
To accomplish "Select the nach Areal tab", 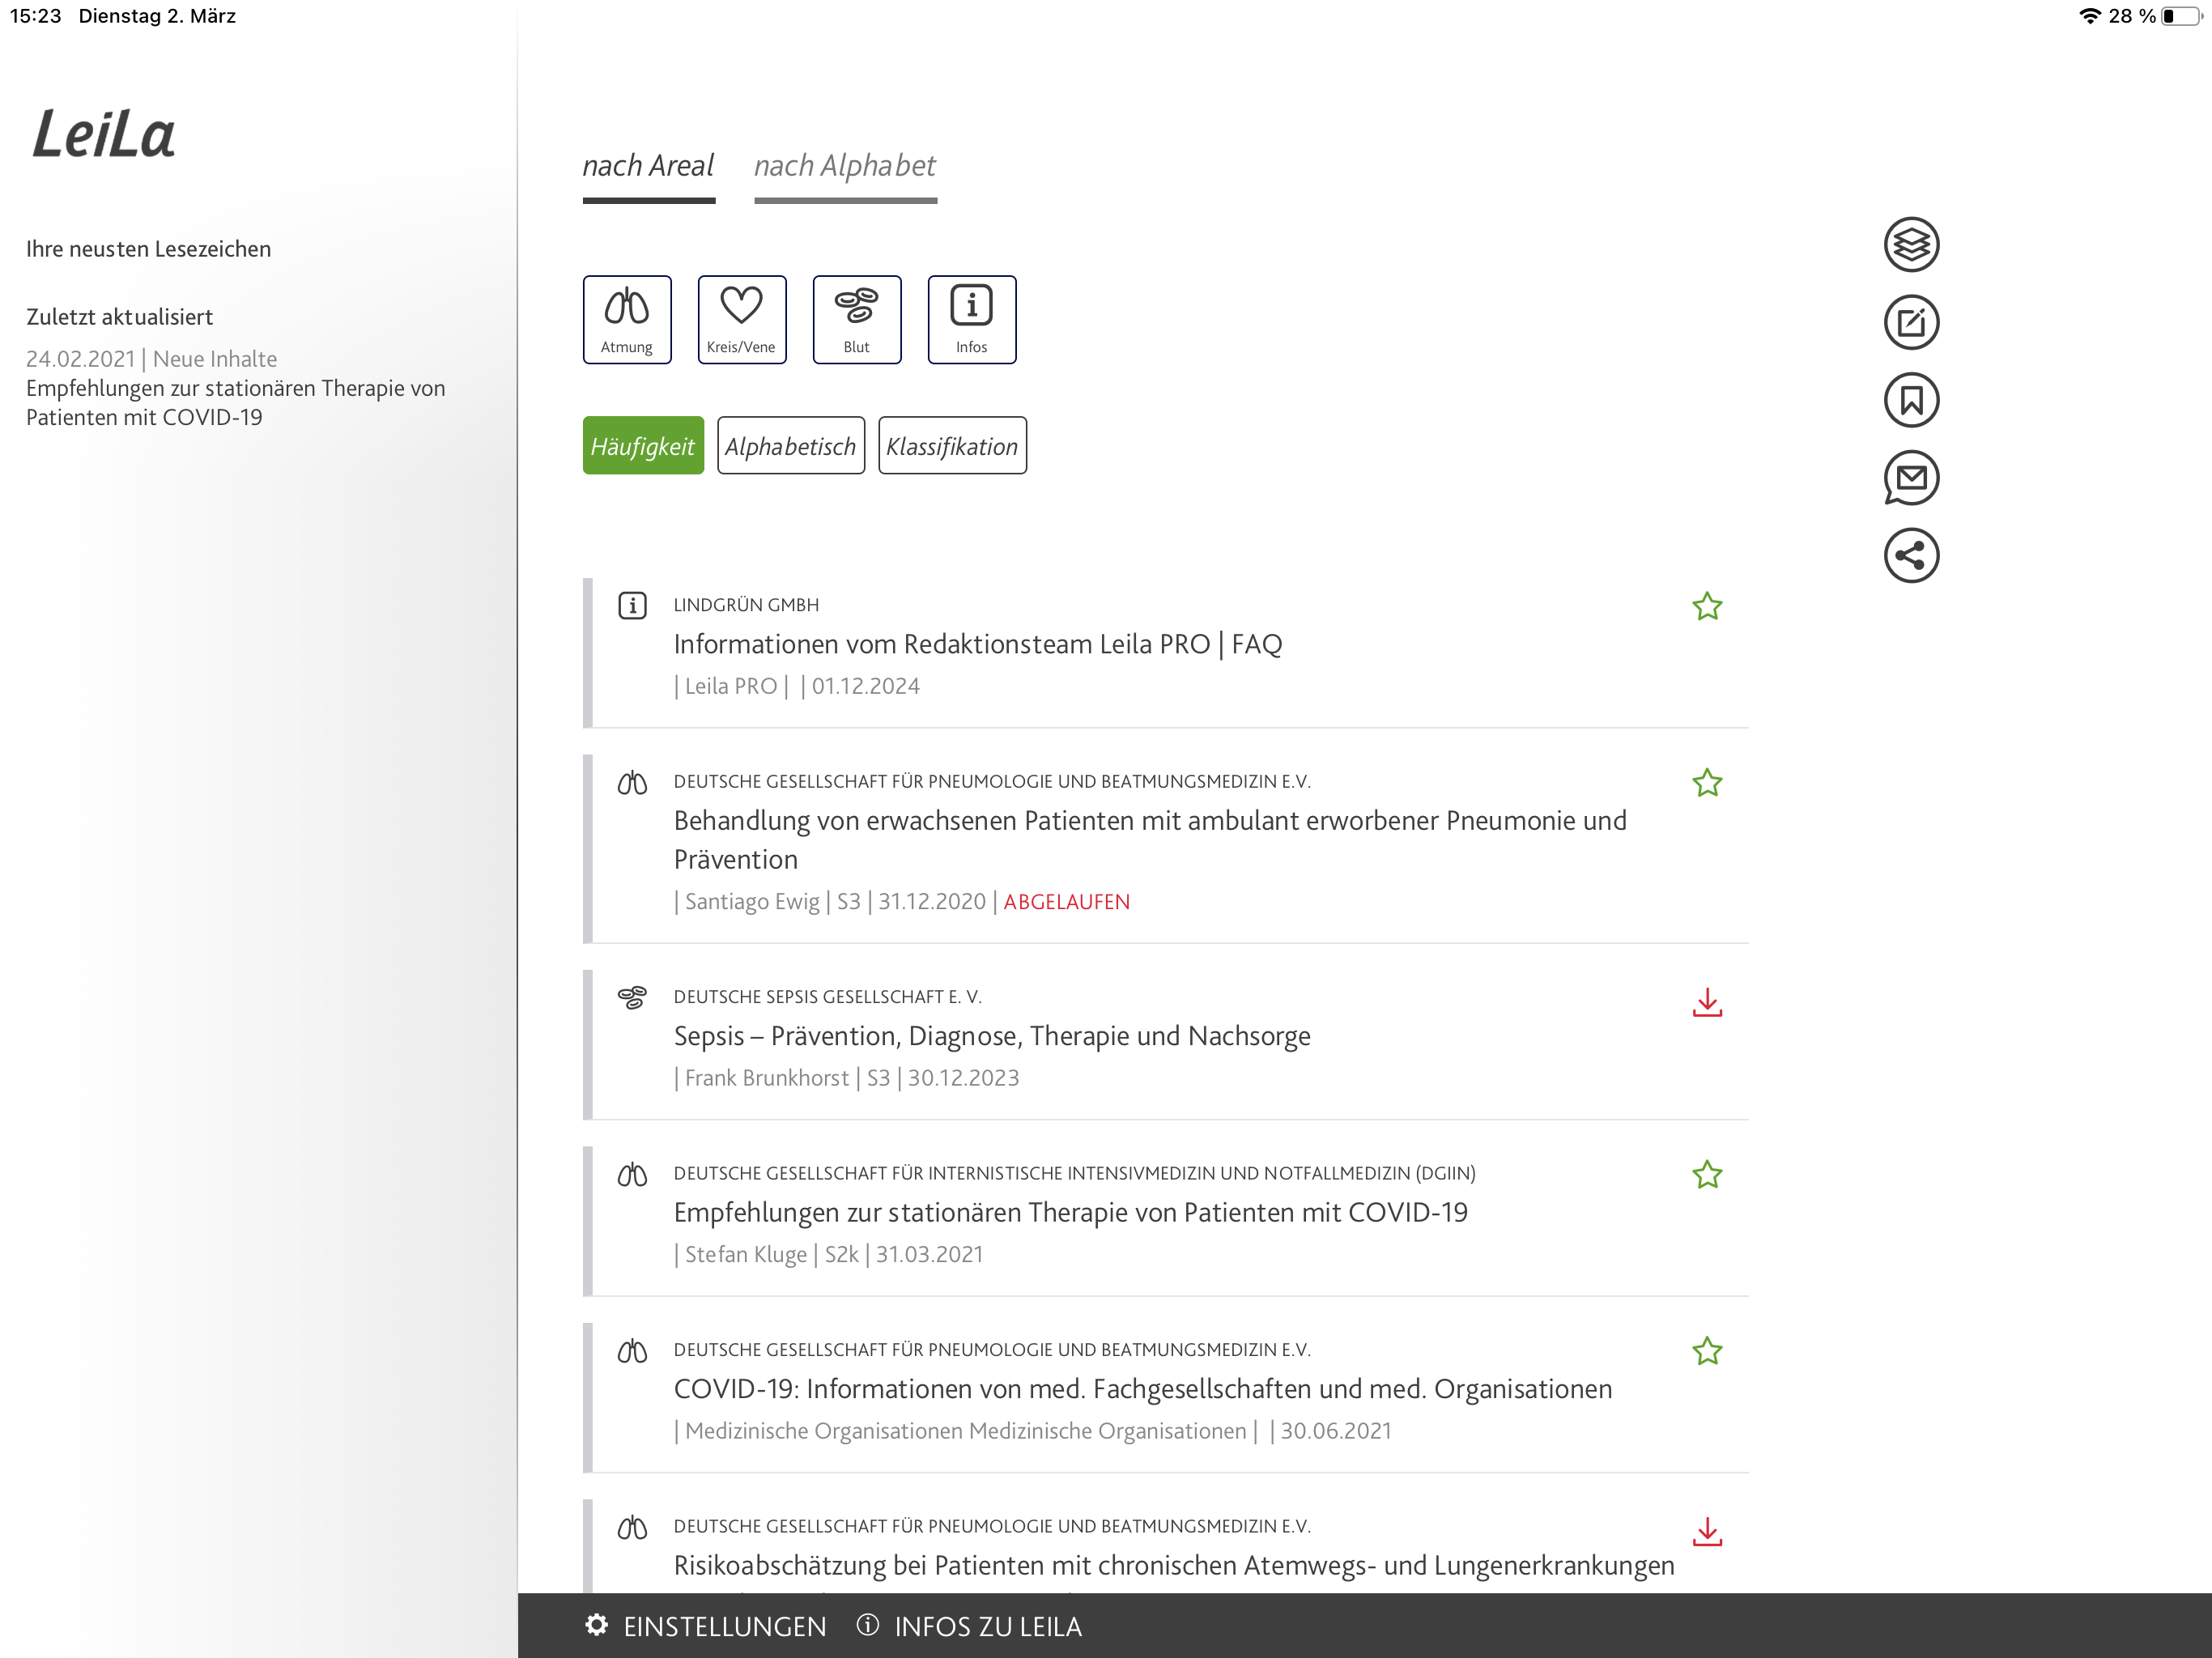I will [648, 166].
